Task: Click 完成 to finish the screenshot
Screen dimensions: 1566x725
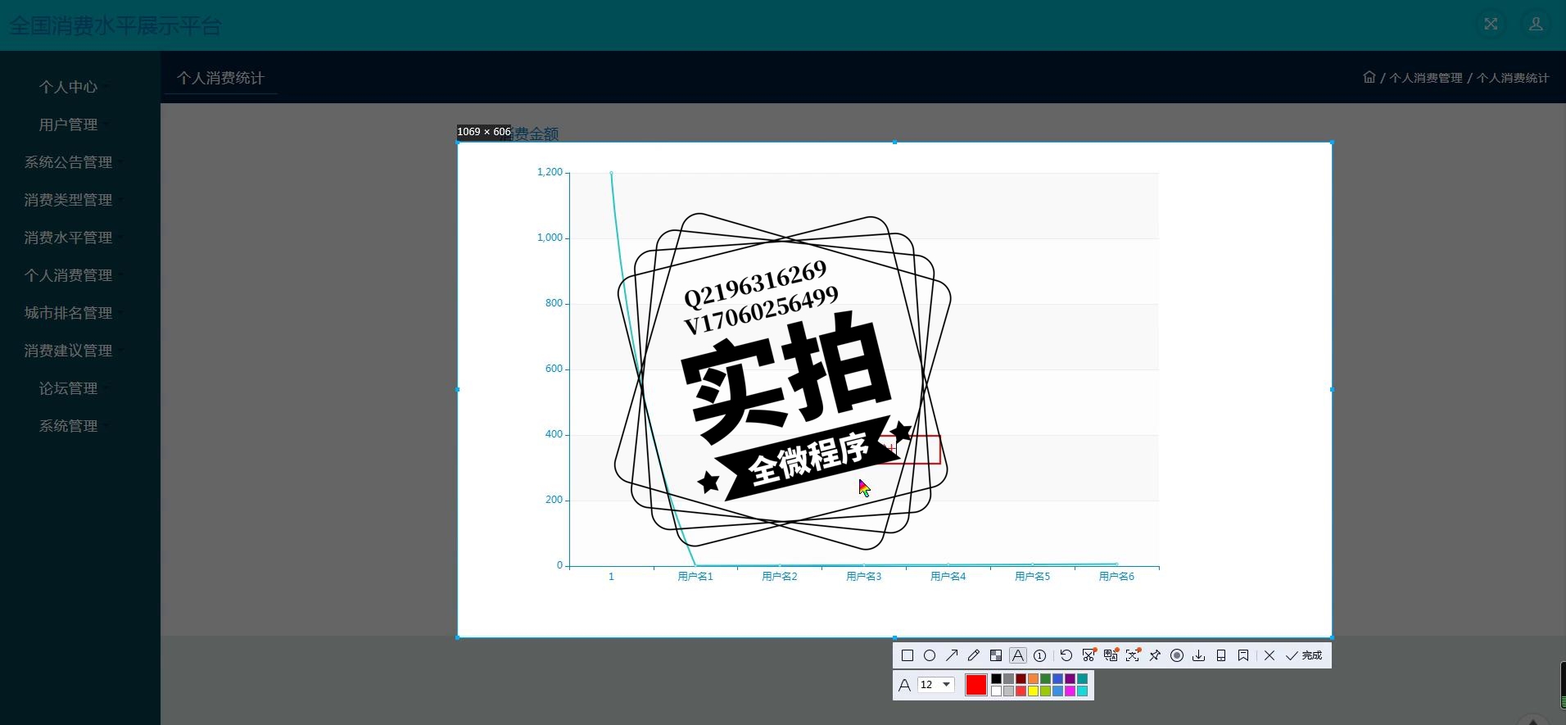Action: tap(1304, 655)
